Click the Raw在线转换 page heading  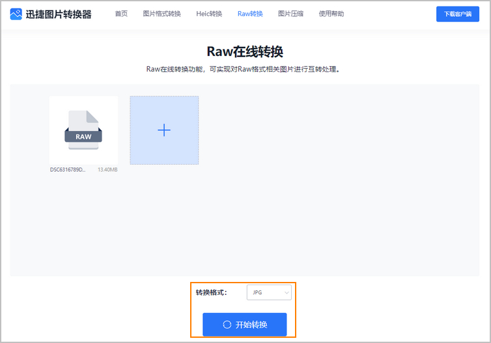point(245,51)
